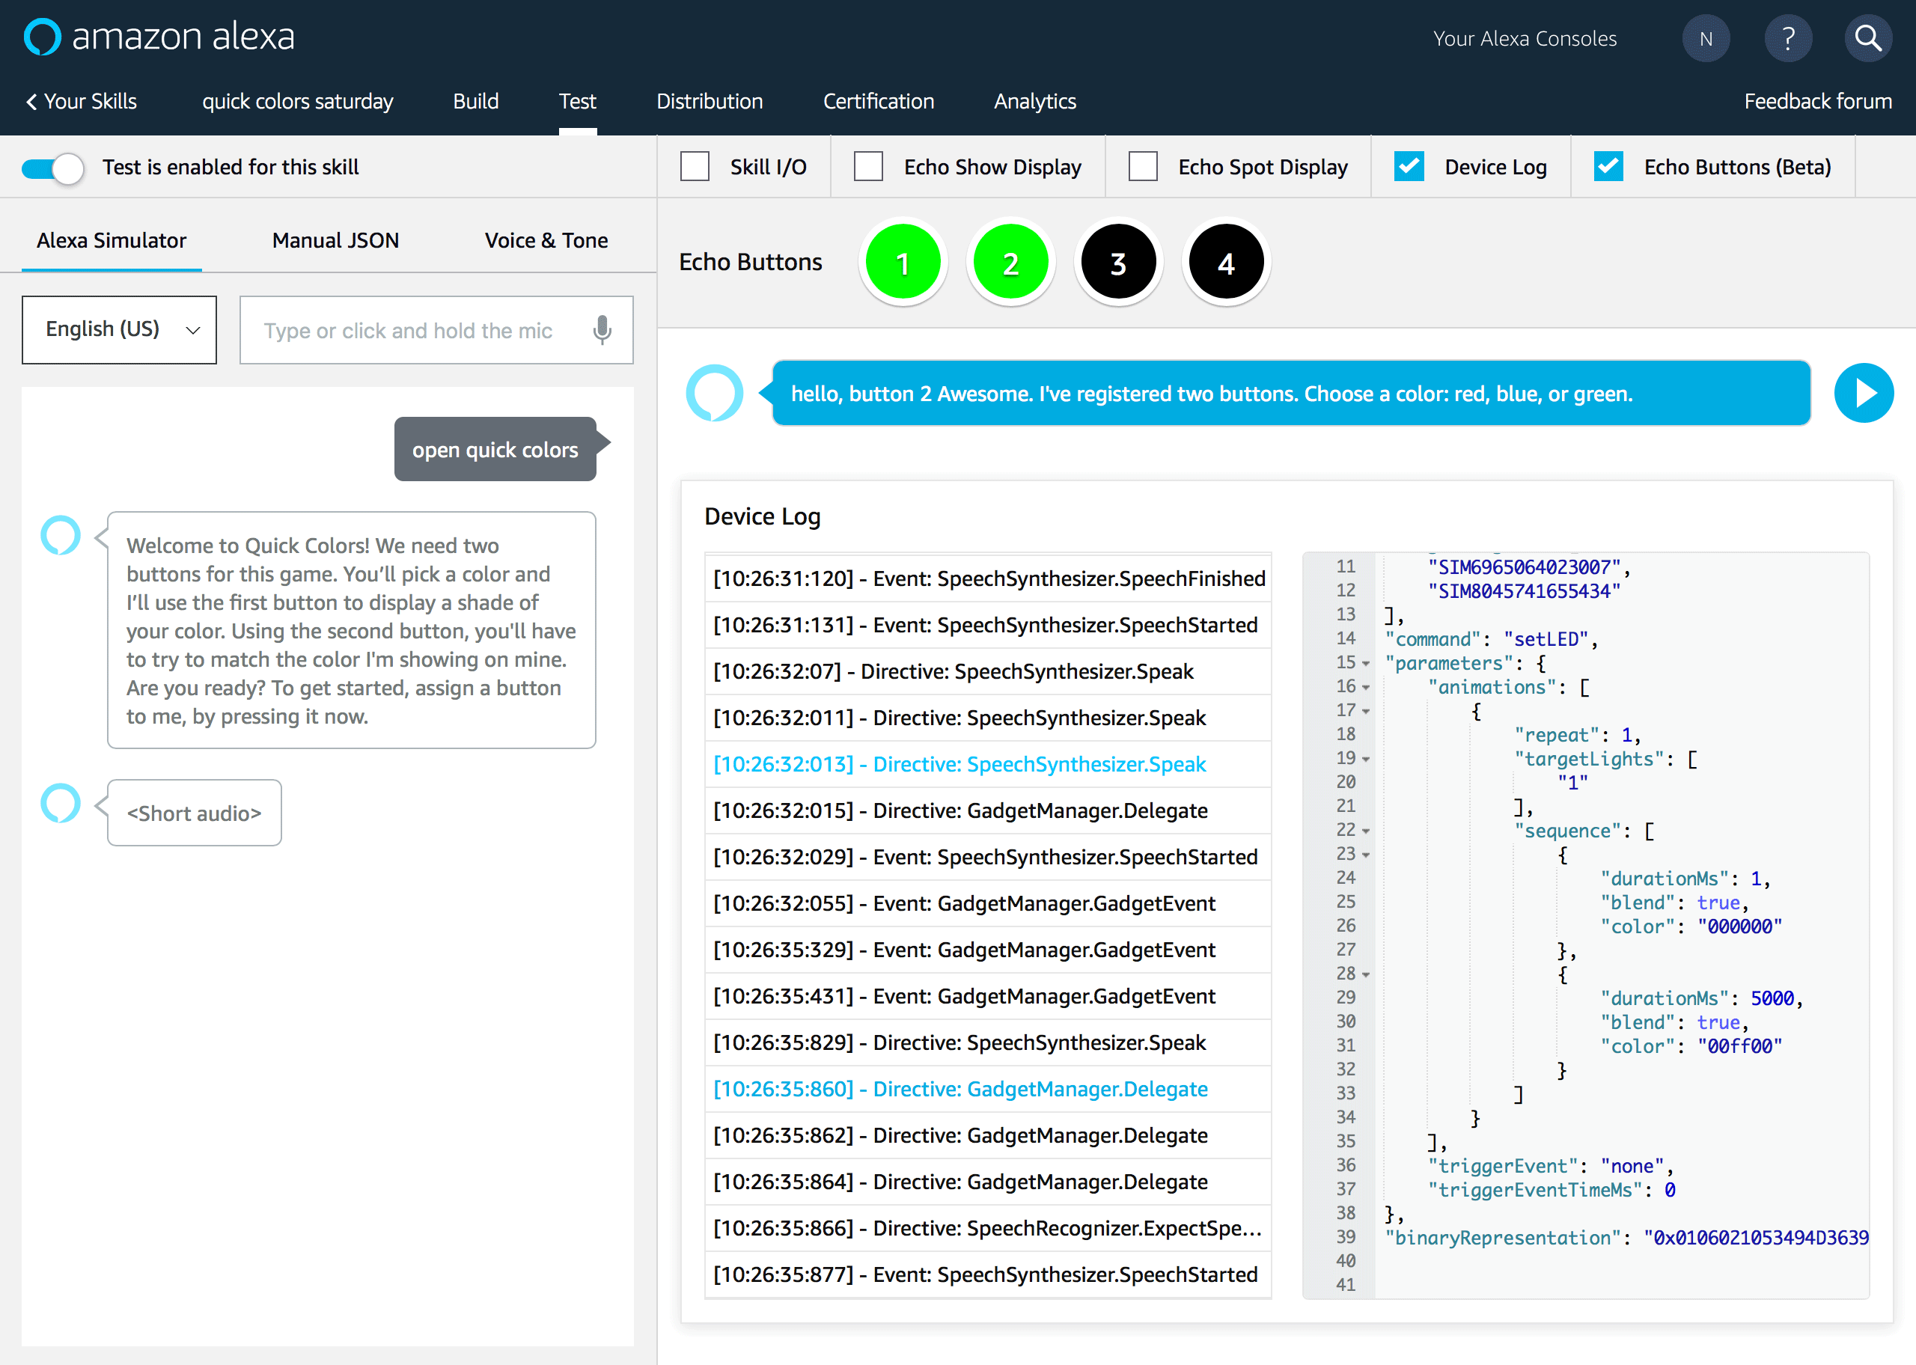Collapse the JSON fold arrow at line 15
Image resolution: width=1916 pixels, height=1365 pixels.
(1367, 663)
